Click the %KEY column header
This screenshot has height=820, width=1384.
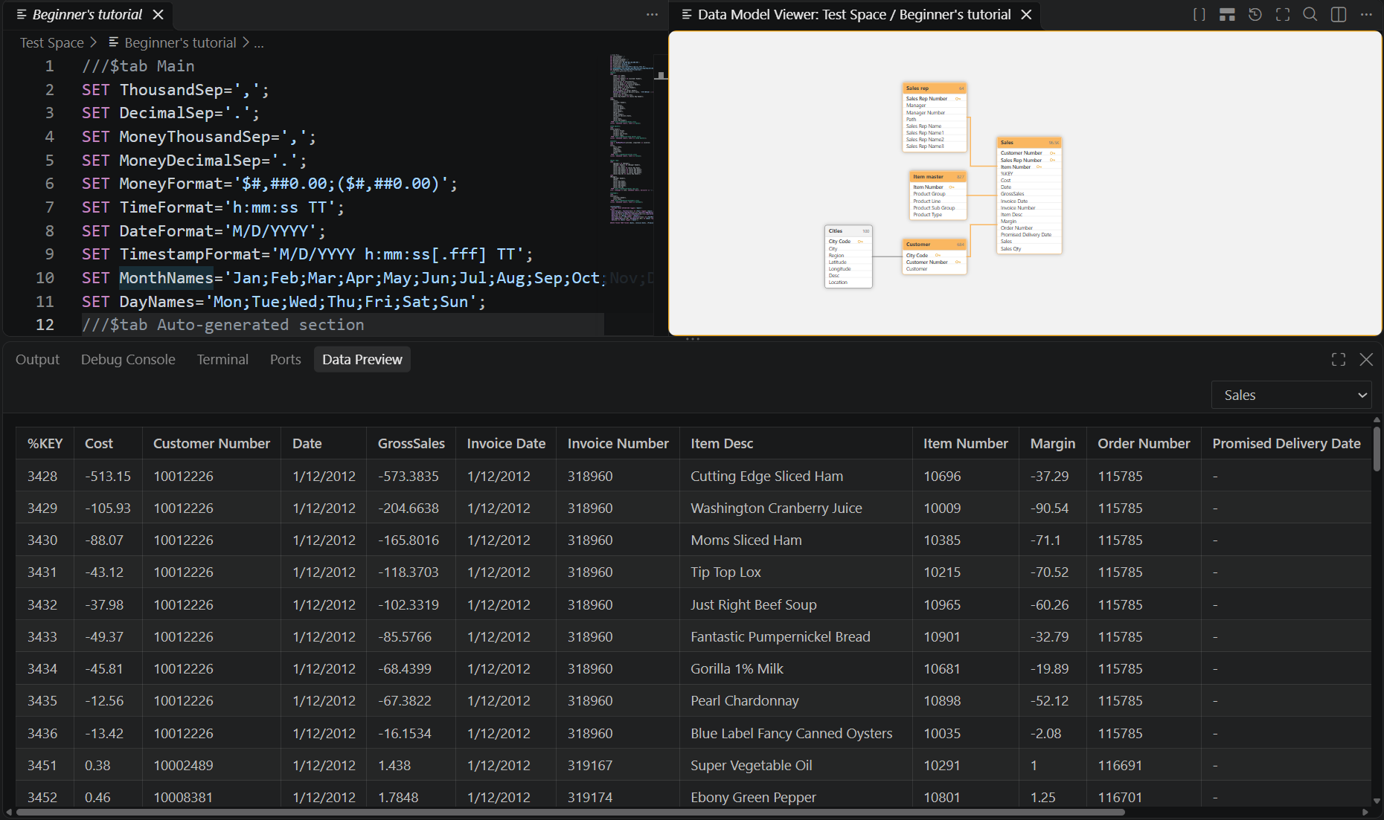[45, 444]
